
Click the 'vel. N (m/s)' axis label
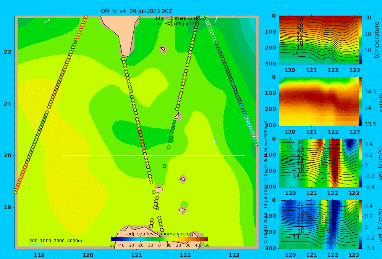(380, 163)
